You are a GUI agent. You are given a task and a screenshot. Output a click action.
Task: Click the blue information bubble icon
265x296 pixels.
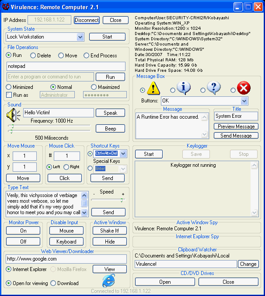tap(184, 88)
